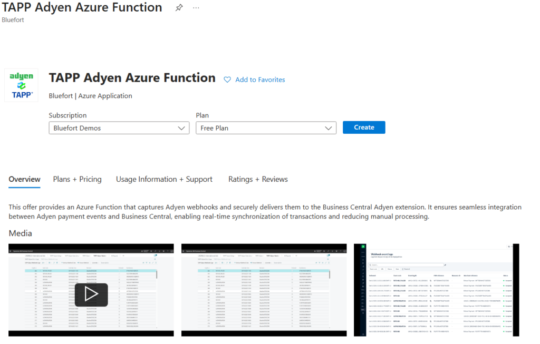Click the Media section heading

pos(20,233)
